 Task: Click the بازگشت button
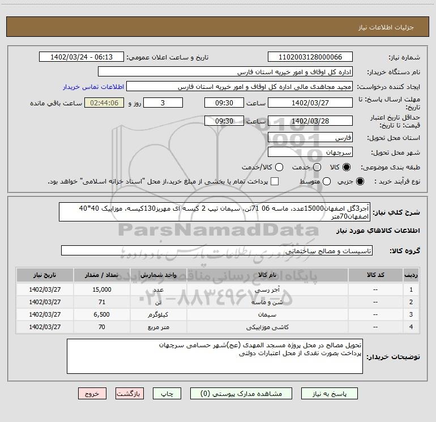(x=130, y=394)
